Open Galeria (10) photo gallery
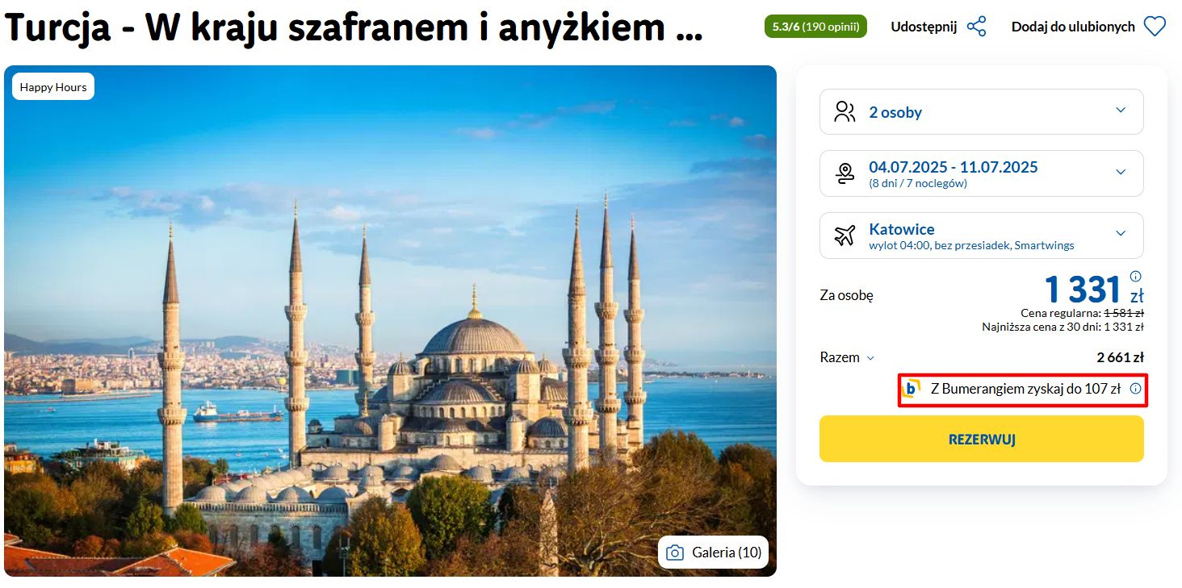Image resolution: width=1182 pixels, height=588 pixels. point(714,553)
